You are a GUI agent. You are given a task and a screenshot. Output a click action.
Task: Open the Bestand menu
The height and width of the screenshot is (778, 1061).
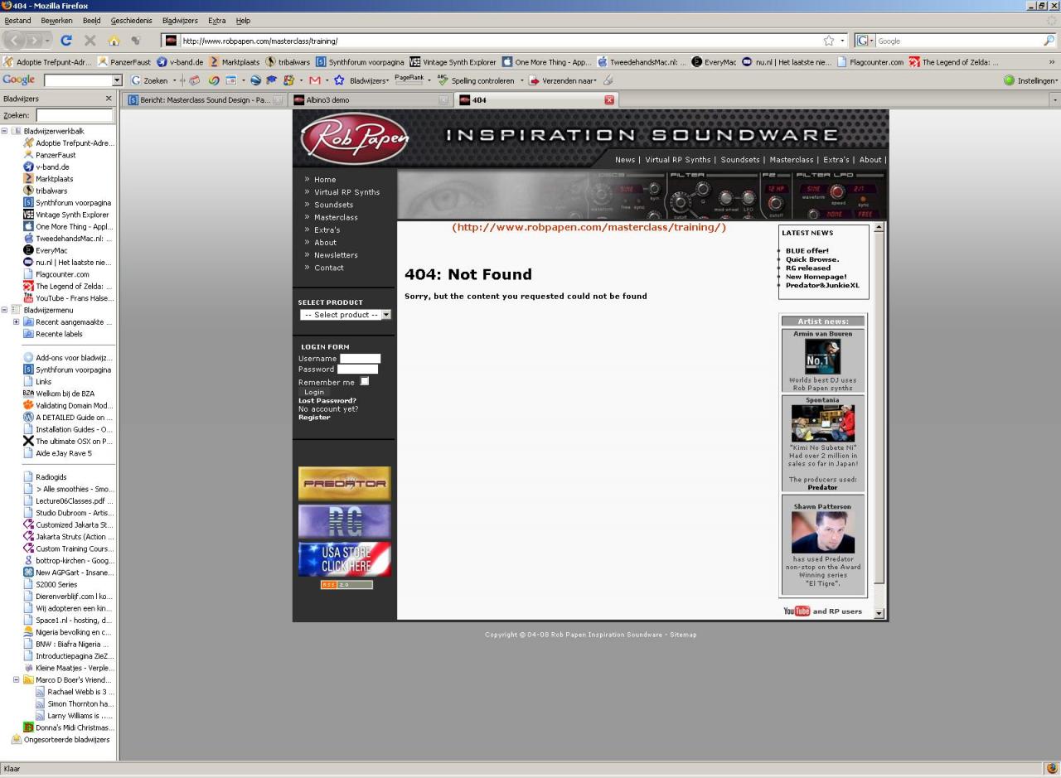17,21
